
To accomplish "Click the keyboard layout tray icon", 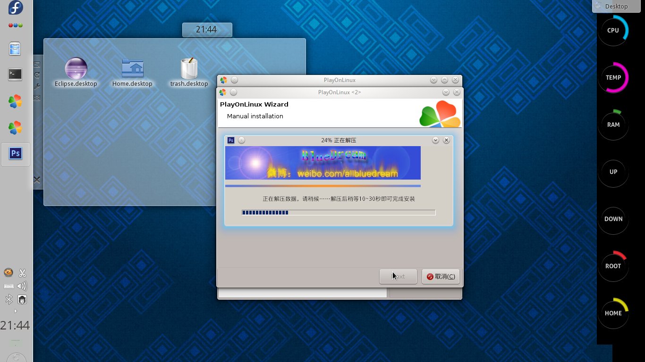I will click(8, 286).
